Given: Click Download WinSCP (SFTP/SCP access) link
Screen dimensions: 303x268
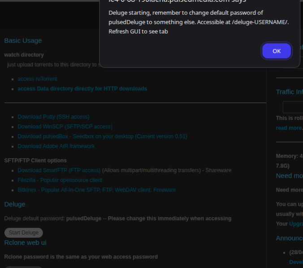Looking at the screenshot, I should [65, 127].
